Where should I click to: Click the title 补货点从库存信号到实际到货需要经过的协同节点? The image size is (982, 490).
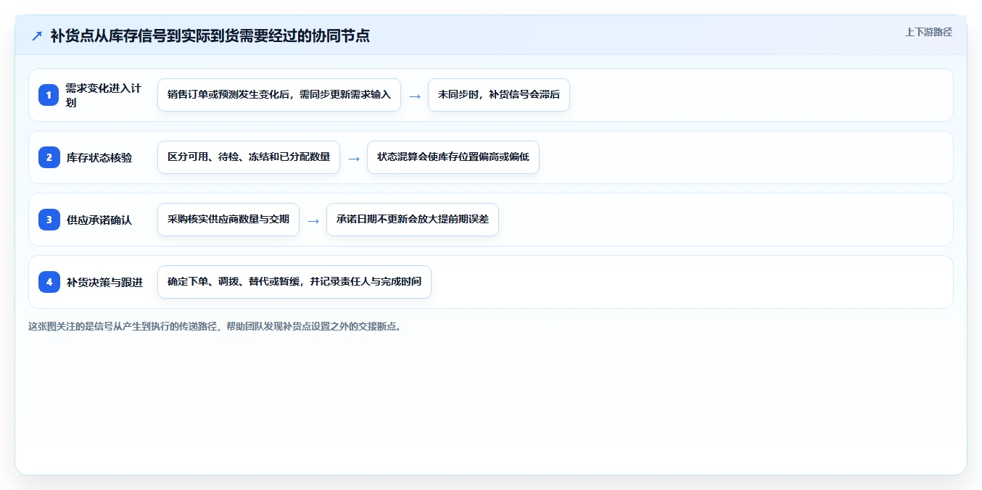coord(210,36)
